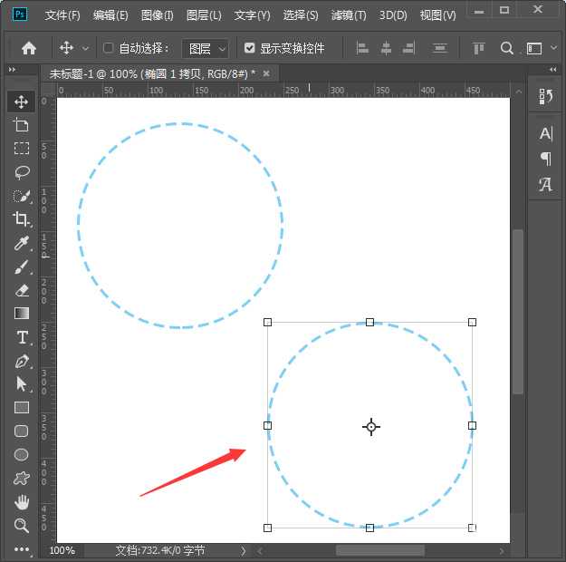Expand the Move tool preset picker arrow
Image resolution: width=566 pixels, height=562 pixels.
coord(86,48)
